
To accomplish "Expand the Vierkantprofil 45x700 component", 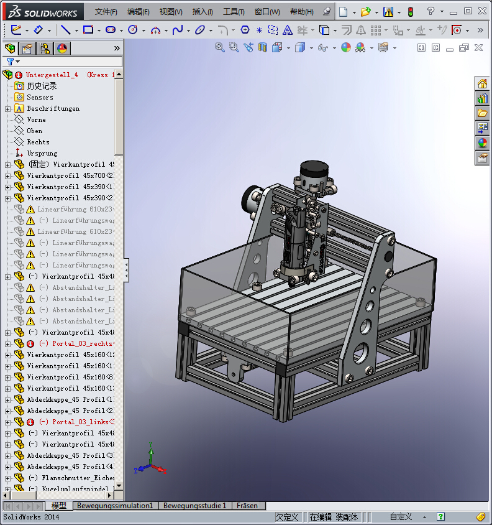I will pos(7,175).
